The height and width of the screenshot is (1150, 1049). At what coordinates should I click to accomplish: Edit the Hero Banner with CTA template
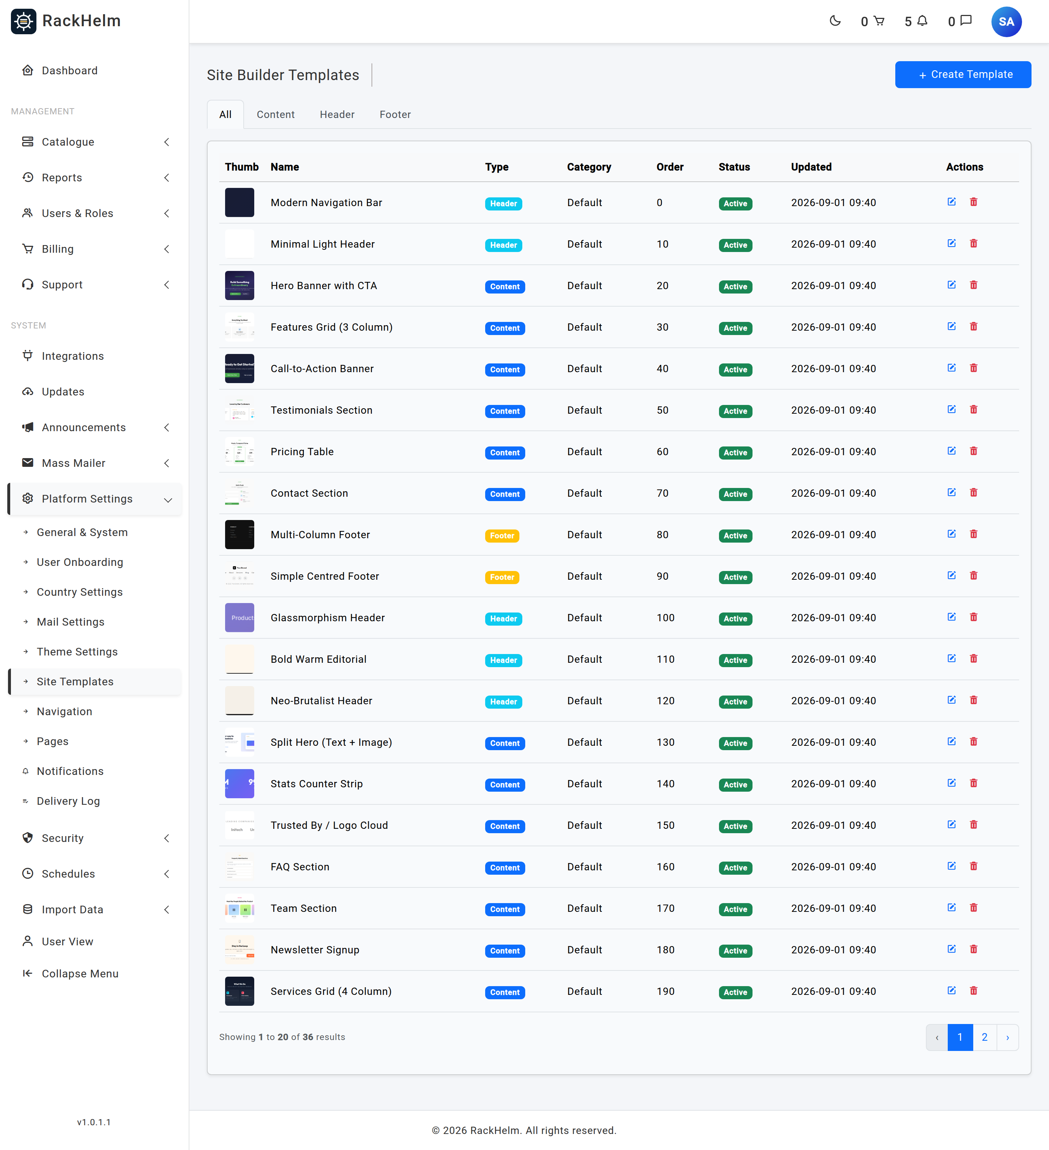(x=951, y=285)
